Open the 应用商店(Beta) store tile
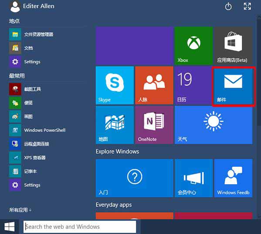This screenshot has height=234, width=261. 233,45
